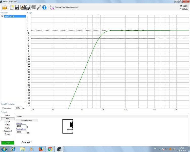The width and height of the screenshot is (190, 152).
Task: Open the driver database speaker icon
Action: point(34,7)
